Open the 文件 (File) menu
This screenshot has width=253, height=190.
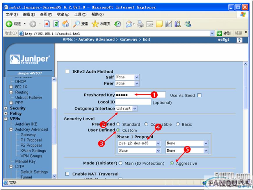pos(12,15)
